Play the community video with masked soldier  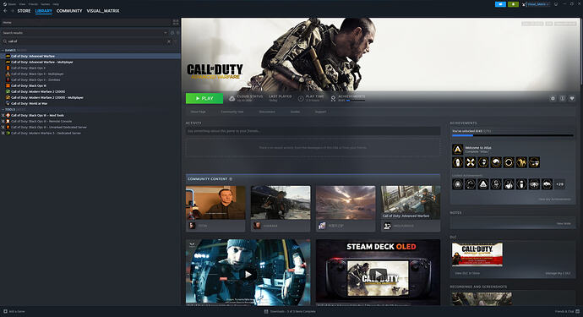coord(248,275)
